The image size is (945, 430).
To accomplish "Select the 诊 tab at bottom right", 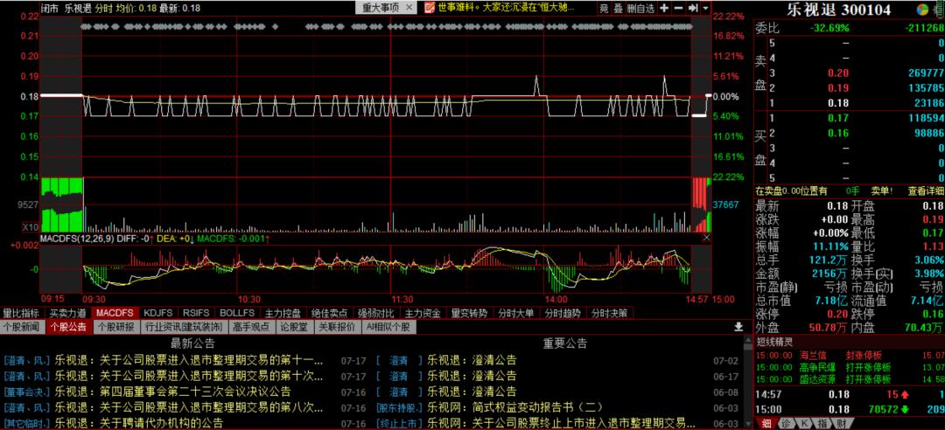I will tap(786, 423).
